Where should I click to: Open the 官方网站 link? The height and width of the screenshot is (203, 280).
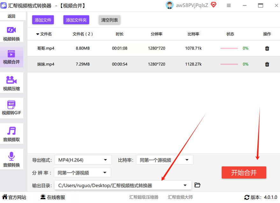tap(14, 197)
